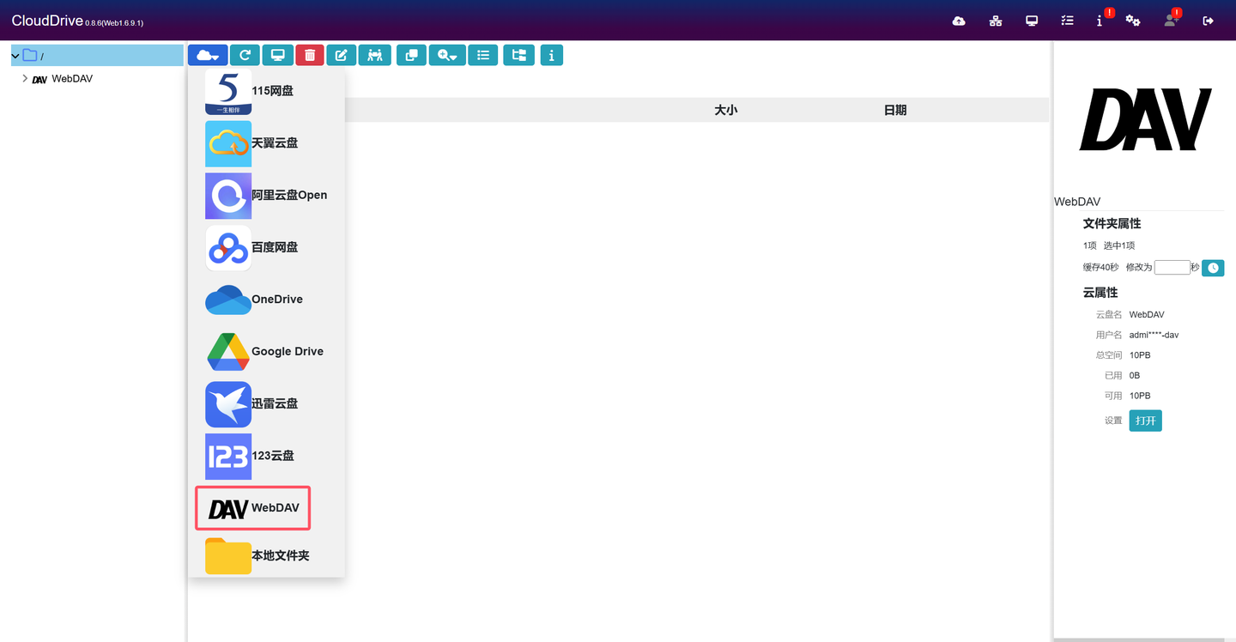Image resolution: width=1236 pixels, height=642 pixels.
Task: Switch to tree view layout icon
Action: pos(518,54)
